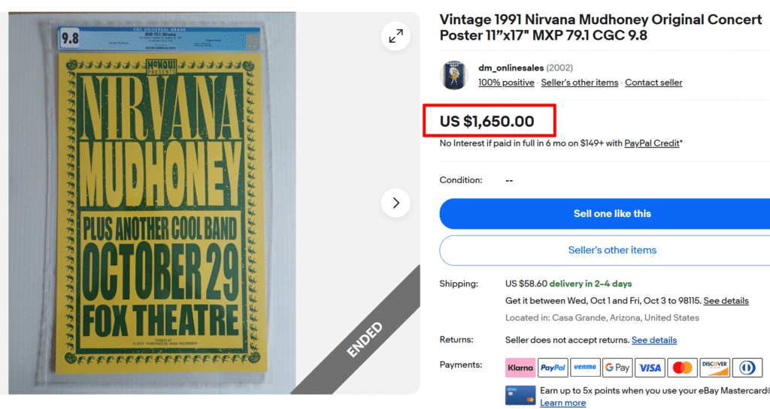Expand the poster image to fullscreen
770x409 pixels.
(x=396, y=35)
